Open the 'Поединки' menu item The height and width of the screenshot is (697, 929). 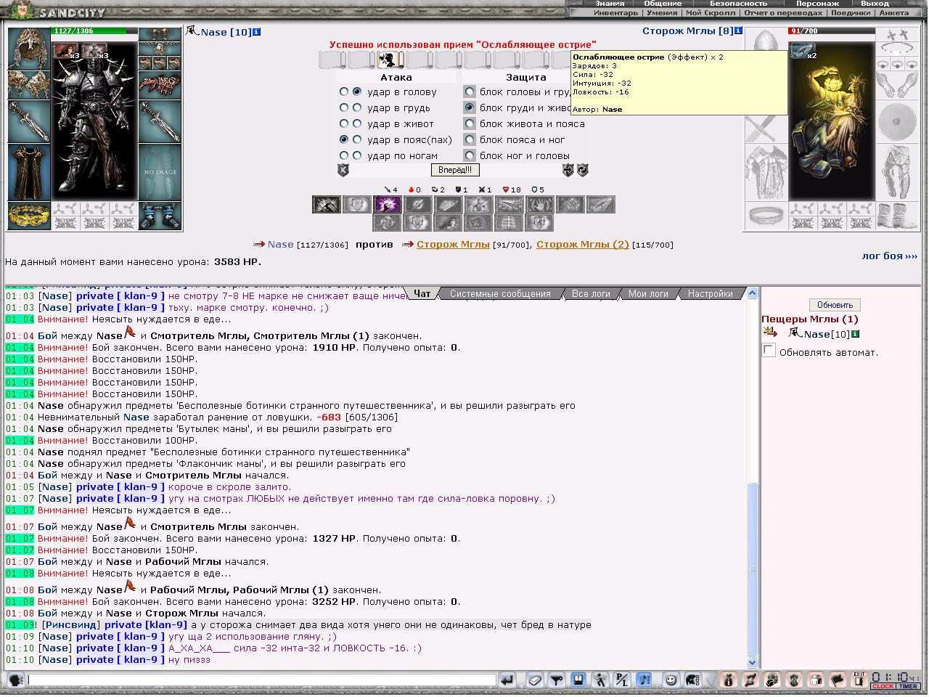click(x=850, y=12)
